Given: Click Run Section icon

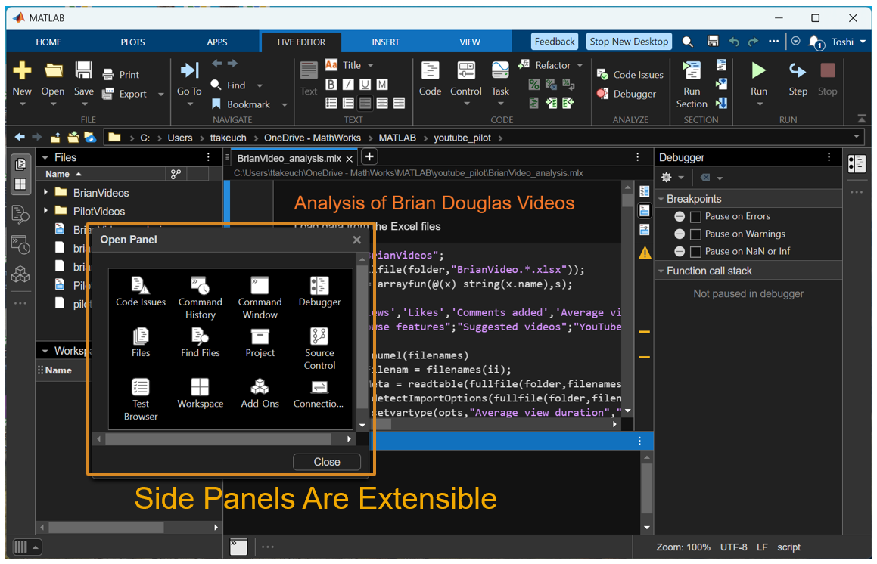Looking at the screenshot, I should pos(692,71).
